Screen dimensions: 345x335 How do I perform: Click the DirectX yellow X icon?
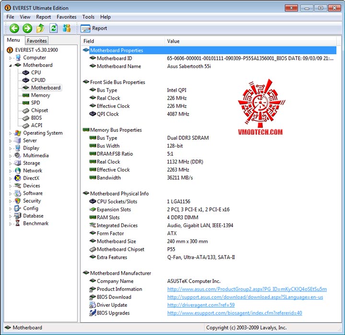pos(18,178)
